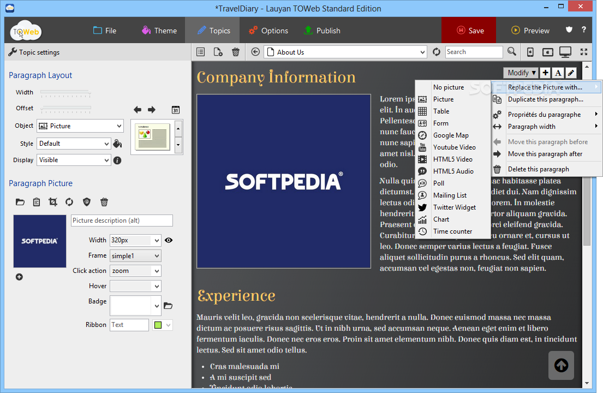The height and width of the screenshot is (393, 603).
Task: Choose Google Map from submenu
Action: click(x=452, y=135)
